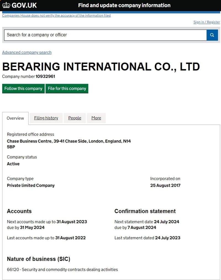
Task: Click inside the company search input box
Action: tap(105, 35)
